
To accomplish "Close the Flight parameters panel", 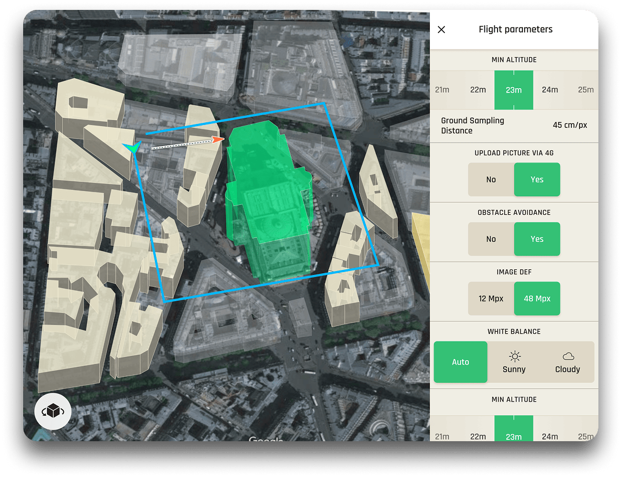I will (441, 30).
